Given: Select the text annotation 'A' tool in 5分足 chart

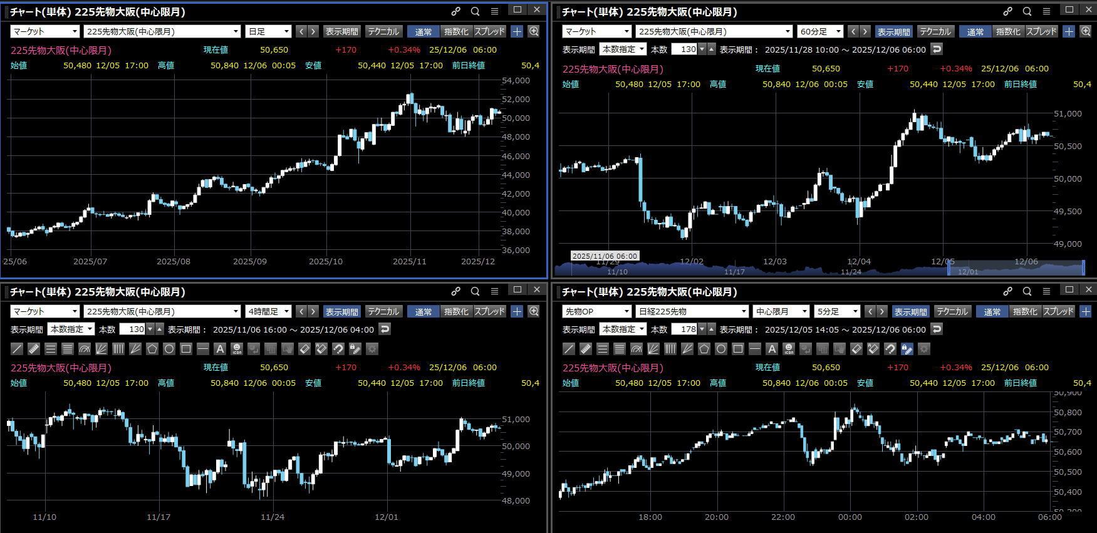Looking at the screenshot, I should (x=772, y=349).
